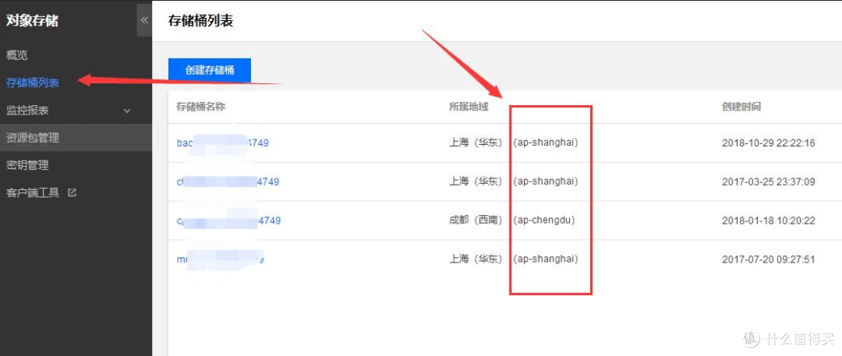Open the external link icon beside 客户端工具
The height and width of the screenshot is (356, 842).
(72, 192)
